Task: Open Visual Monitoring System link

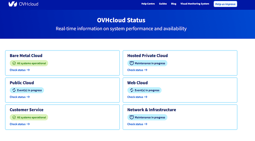Action: (195, 4)
